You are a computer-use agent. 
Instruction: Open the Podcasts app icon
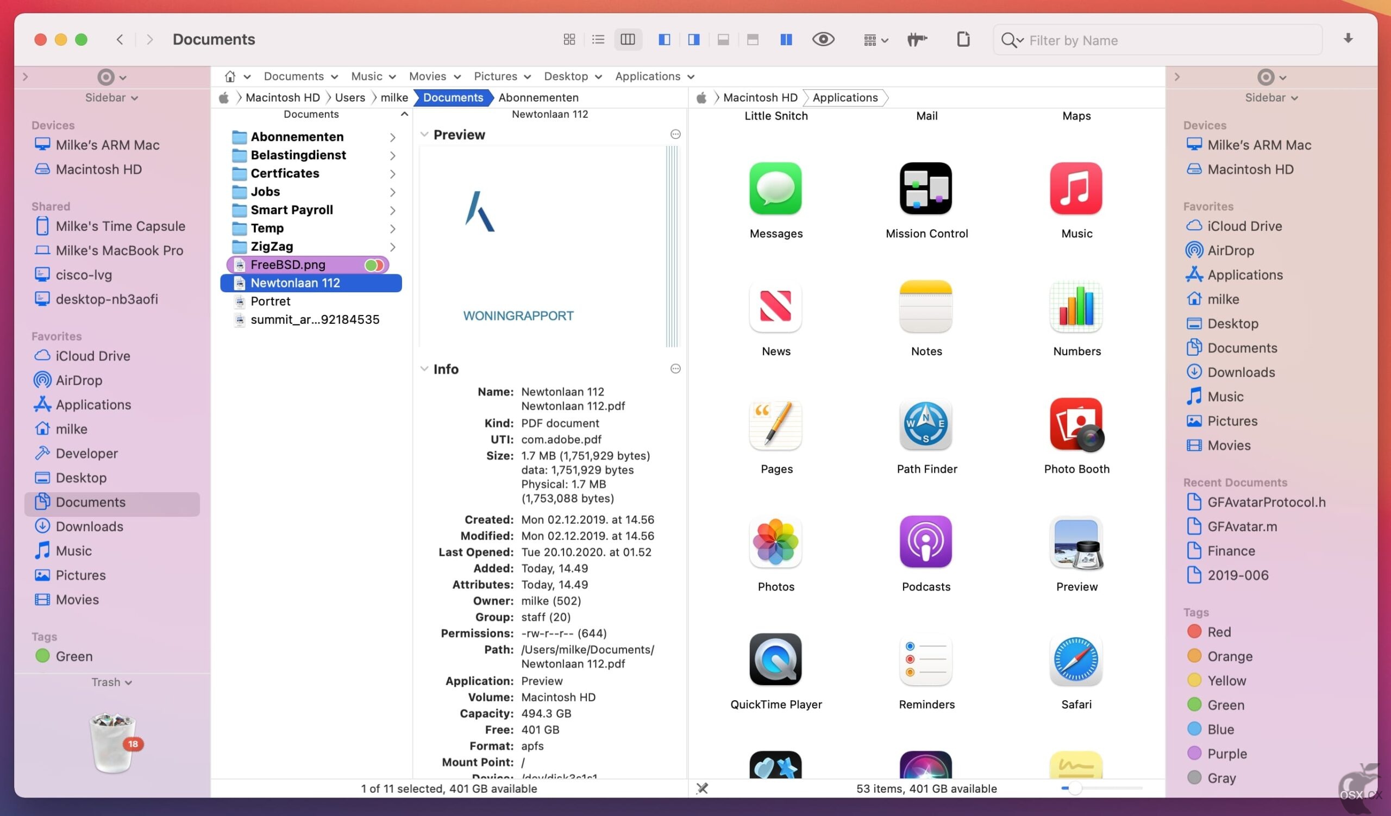click(x=926, y=542)
